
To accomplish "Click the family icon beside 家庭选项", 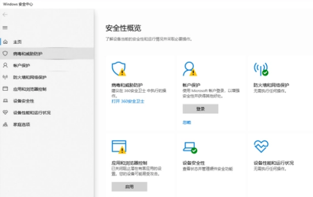I will click(x=5, y=124).
